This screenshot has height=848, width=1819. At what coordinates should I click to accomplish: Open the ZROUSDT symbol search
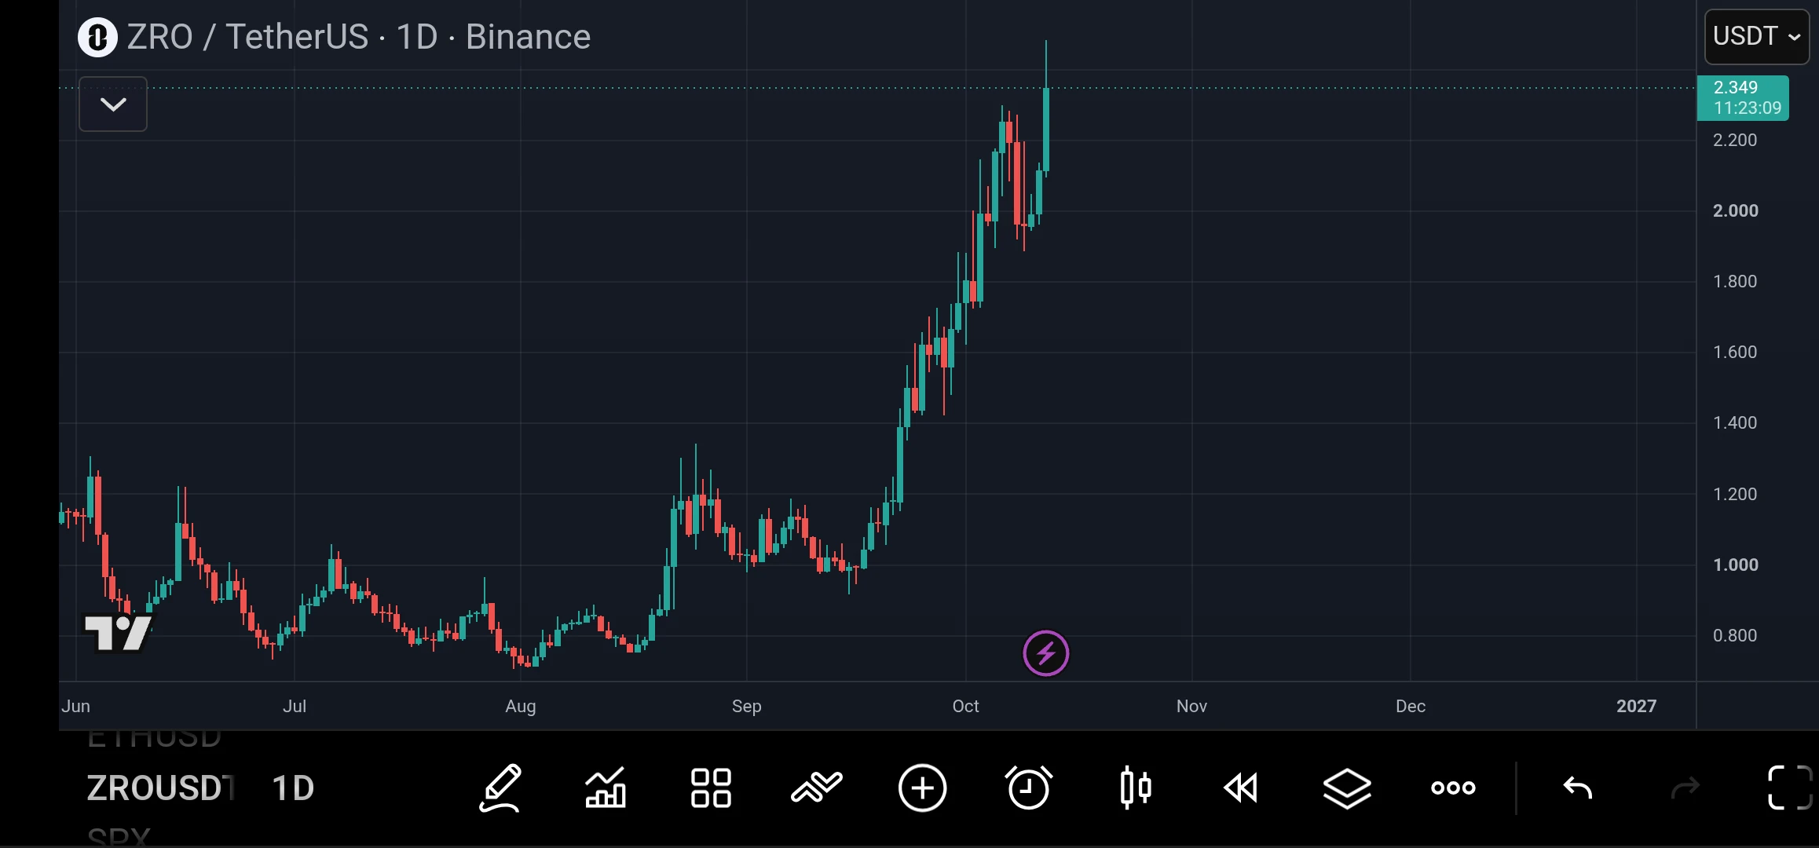coord(161,788)
